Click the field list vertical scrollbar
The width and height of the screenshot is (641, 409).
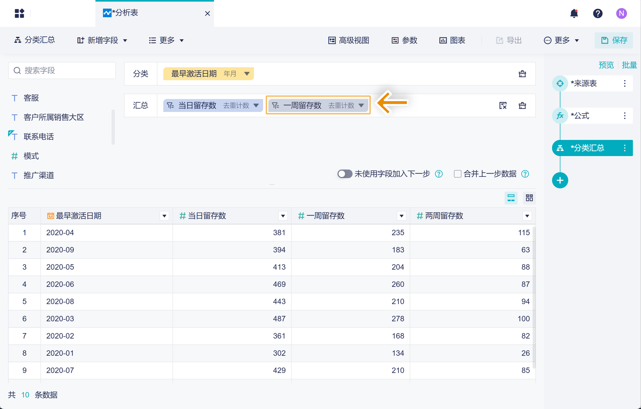tap(113, 126)
